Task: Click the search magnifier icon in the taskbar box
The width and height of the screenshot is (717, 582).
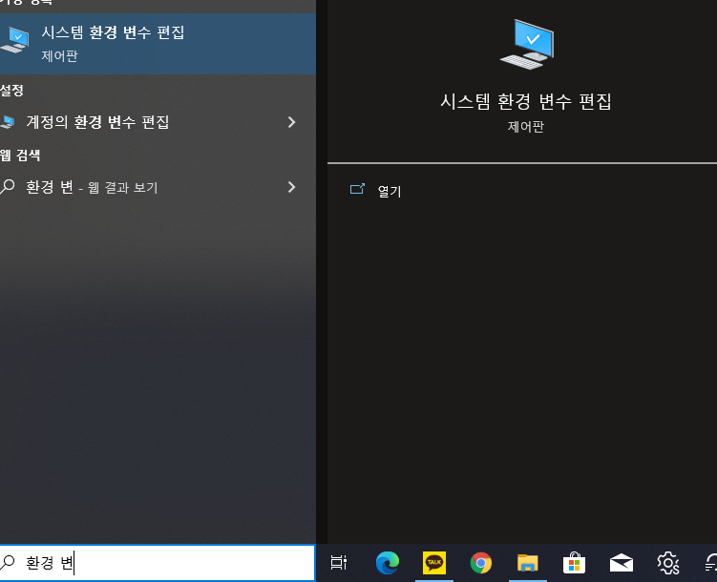Action: click(8, 562)
